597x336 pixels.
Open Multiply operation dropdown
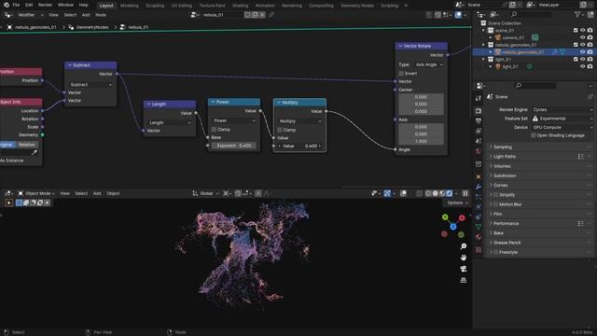tap(299, 121)
